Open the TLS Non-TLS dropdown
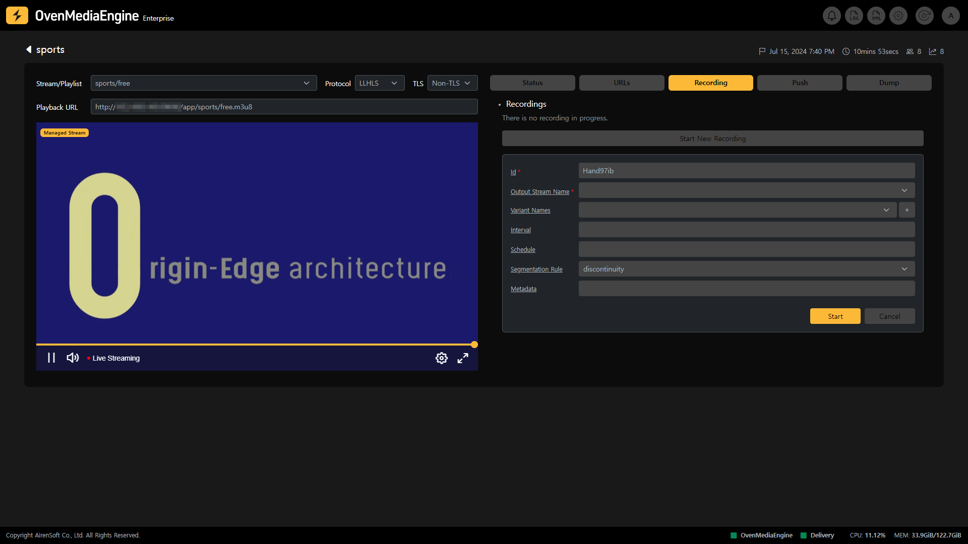This screenshot has width=968, height=544. 452,83
